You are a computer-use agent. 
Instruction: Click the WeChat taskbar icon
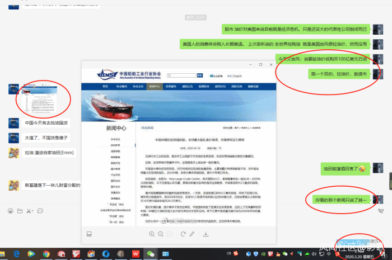click(x=151, y=254)
